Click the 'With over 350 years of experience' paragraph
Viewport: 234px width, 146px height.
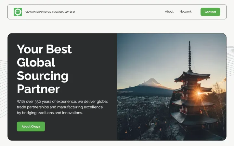62,107
